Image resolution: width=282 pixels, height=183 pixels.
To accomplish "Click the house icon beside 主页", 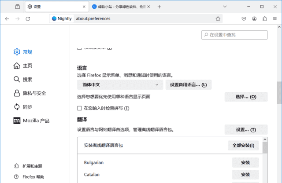I will point(17,66).
